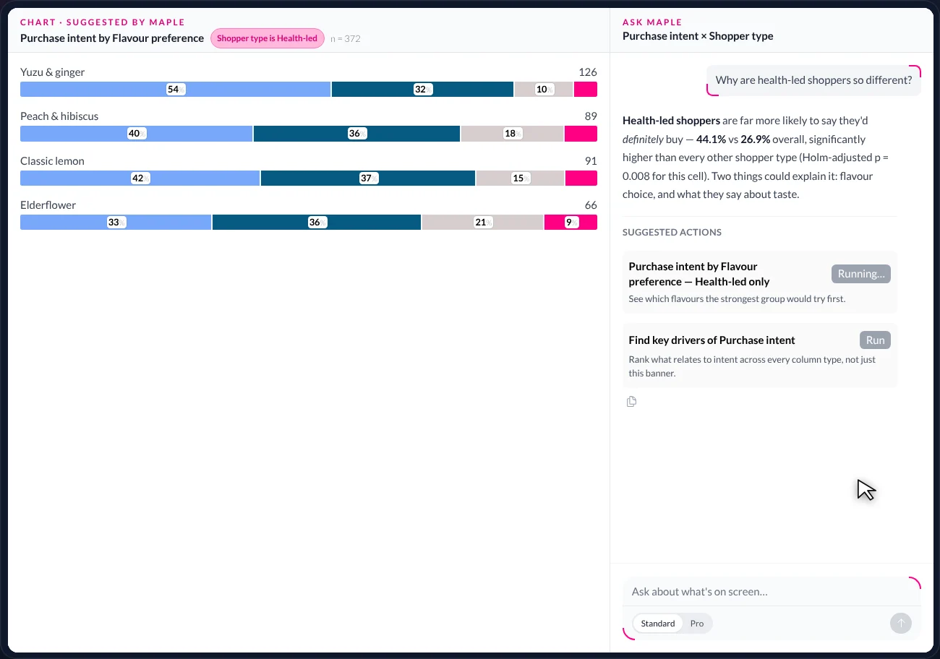Click the 'CHART · SUGGESTED BY MAPLE' label

coord(103,22)
